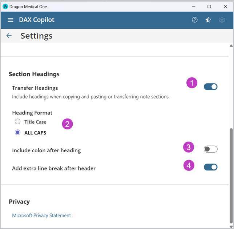Click the Heading Format label
This screenshot has width=234, height=229.
32,113
